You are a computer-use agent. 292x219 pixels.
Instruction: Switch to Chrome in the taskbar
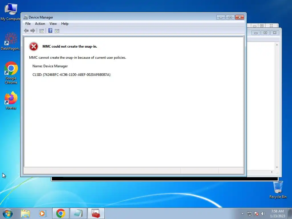(x=61, y=213)
